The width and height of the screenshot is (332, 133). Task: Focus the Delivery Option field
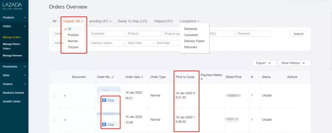pos(107,43)
